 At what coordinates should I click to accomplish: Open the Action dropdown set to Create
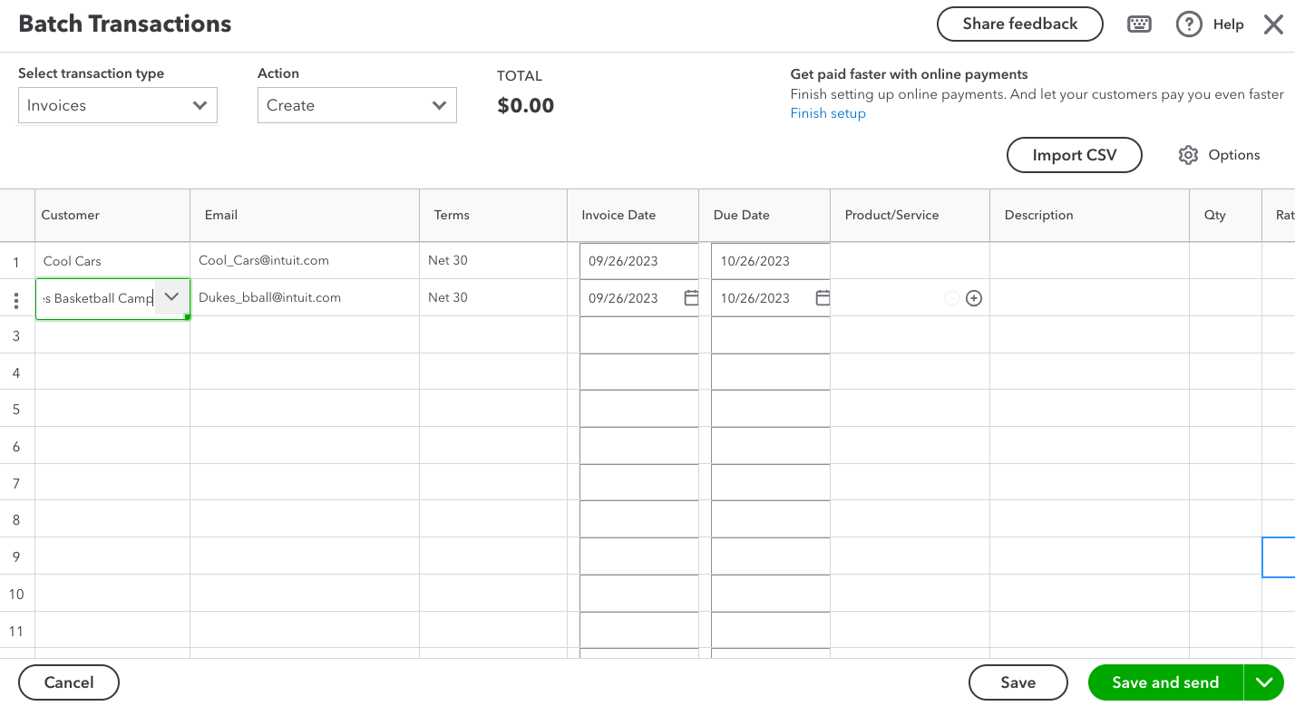[356, 105]
